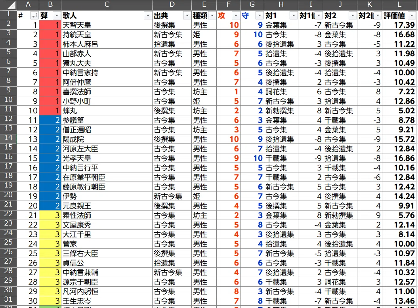Open the 種類 column filter dropdown

(212, 16)
